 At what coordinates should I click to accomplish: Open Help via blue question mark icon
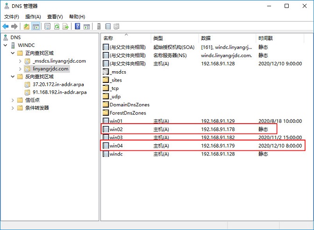78,26
